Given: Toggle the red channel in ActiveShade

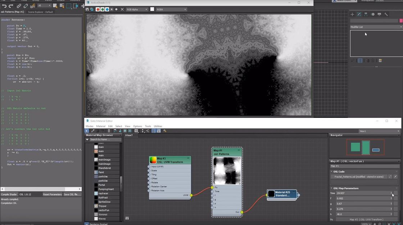Looking at the screenshot, I should [x=98, y=9].
